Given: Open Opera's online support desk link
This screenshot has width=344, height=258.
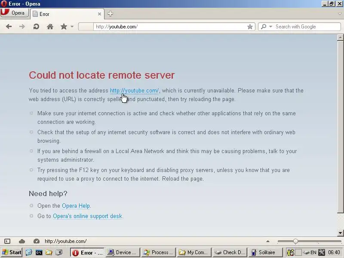Looking at the screenshot, I should pyautogui.click(x=88, y=216).
